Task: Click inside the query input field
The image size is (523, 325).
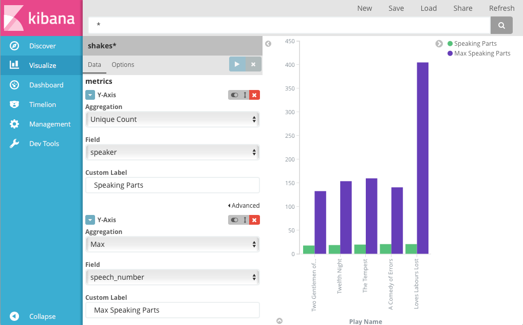Action: tap(288, 25)
